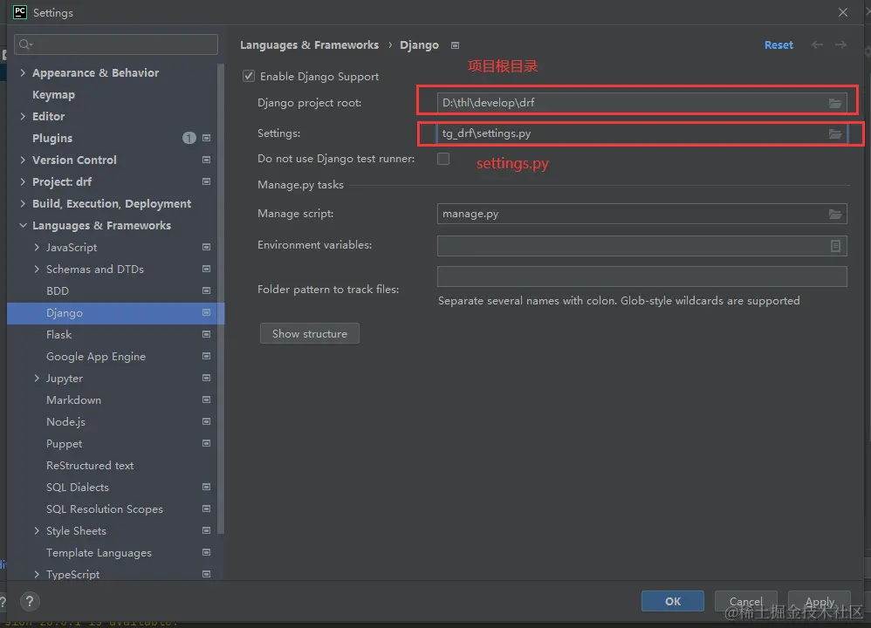Screen dimensions: 871x628
Task: Open folder browser for Django project root
Action: pyautogui.click(x=835, y=103)
